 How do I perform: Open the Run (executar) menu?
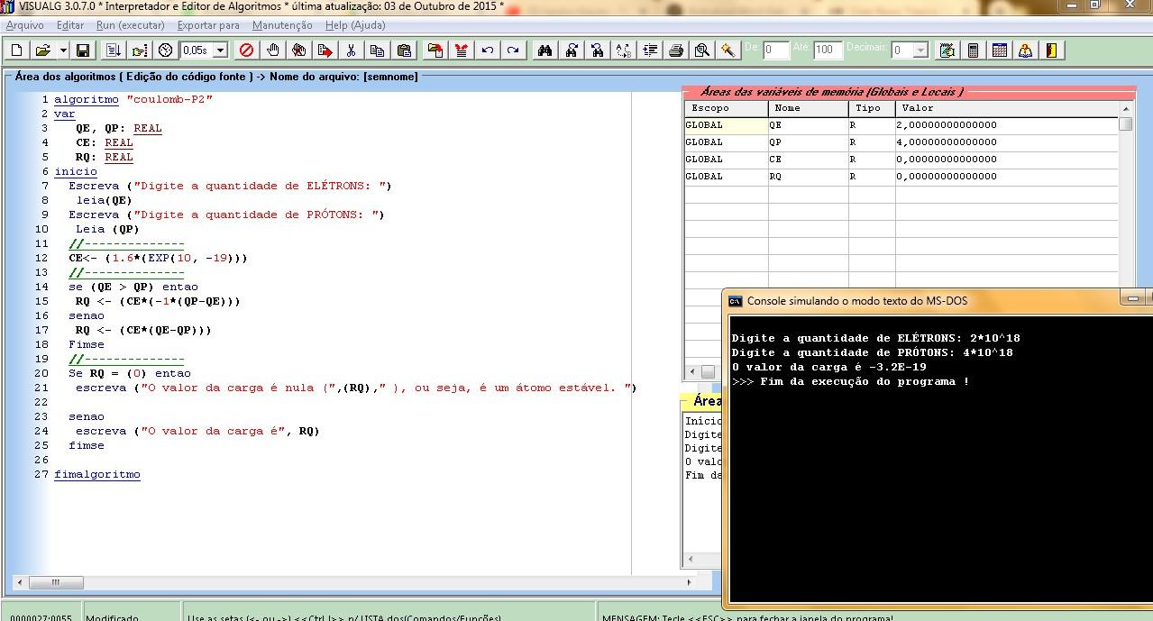[x=131, y=25]
